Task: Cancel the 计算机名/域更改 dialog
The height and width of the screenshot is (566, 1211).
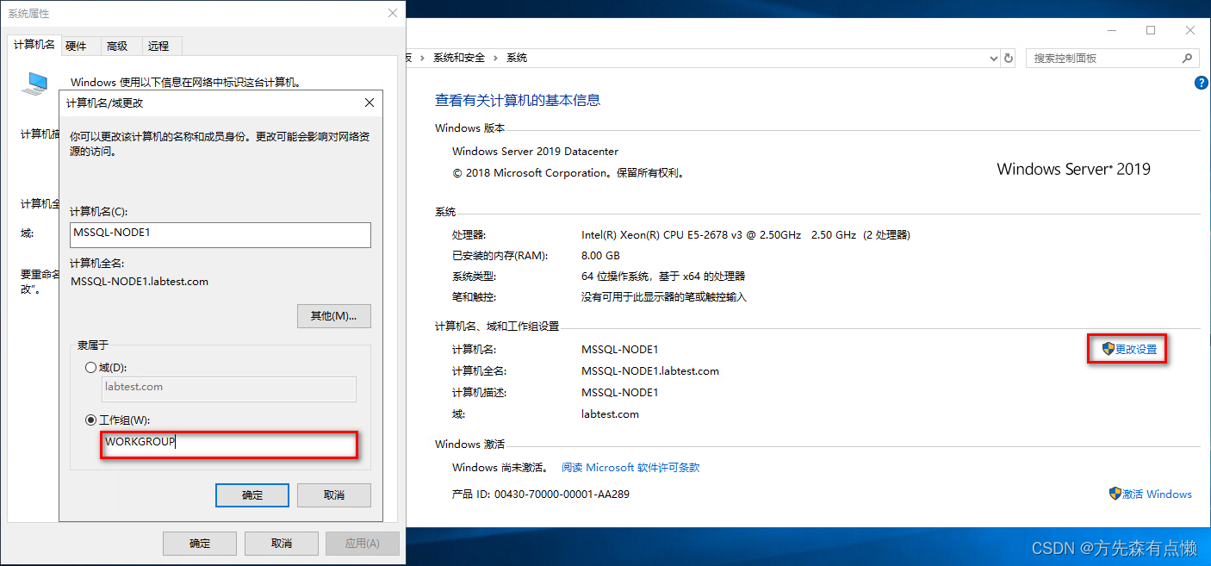Action: (x=334, y=495)
